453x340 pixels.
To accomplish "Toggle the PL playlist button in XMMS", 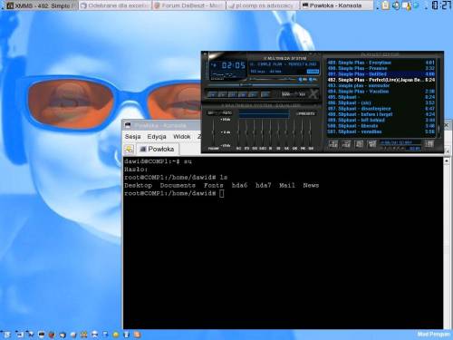I will click(x=313, y=80).
